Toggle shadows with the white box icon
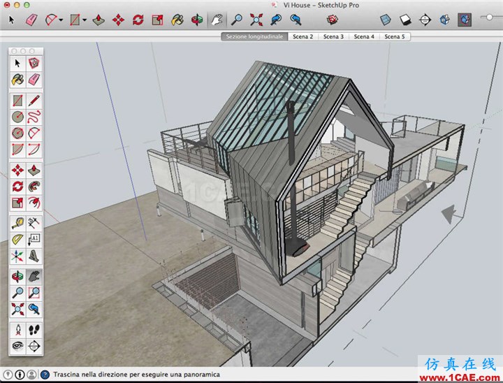The image size is (503, 383). point(405,20)
